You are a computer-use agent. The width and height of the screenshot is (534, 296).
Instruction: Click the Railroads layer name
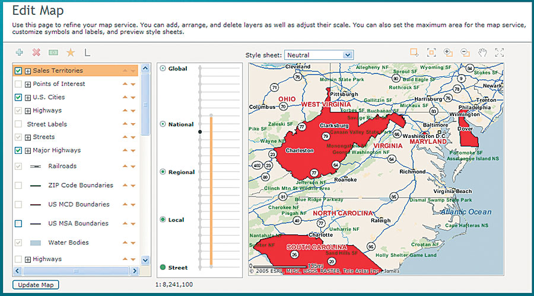(x=62, y=166)
